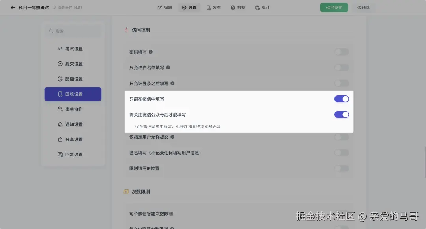Toggle 只允许白名单填写 switch
The width and height of the screenshot is (426, 229).
[342, 67]
